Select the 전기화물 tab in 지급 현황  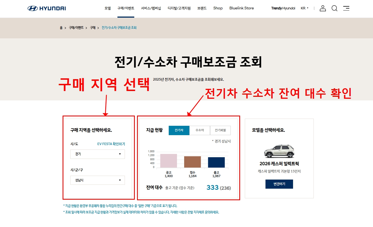[x=220, y=130]
